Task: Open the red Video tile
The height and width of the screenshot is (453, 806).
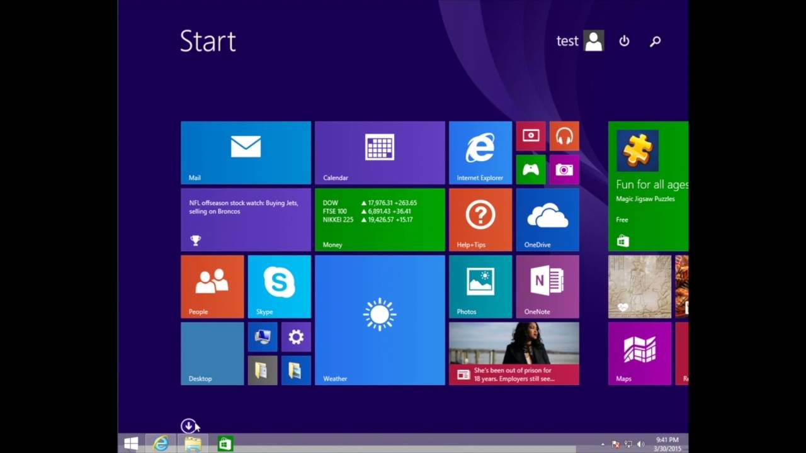Action: click(531, 136)
